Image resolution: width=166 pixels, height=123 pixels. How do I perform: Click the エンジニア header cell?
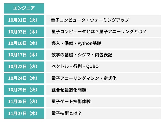click(x=24, y=8)
